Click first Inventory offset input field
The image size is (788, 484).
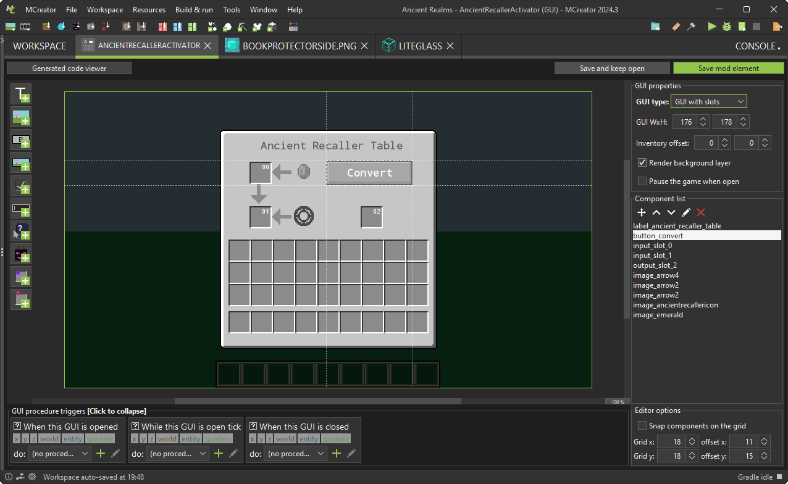tap(713, 143)
